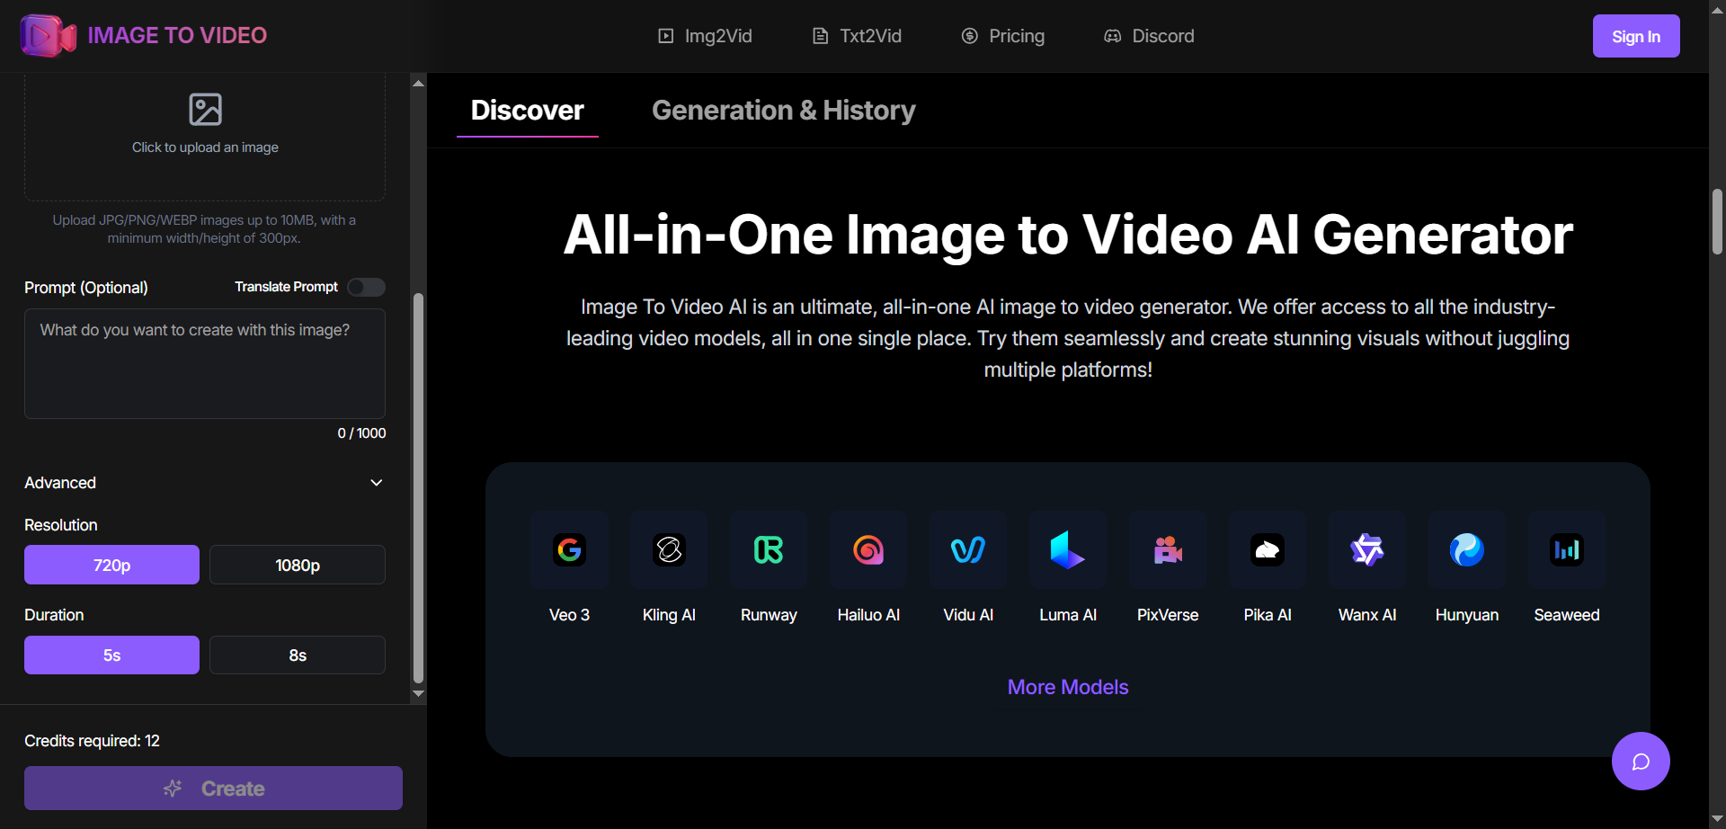Viewport: 1726px width, 829px height.
Task: Switch to the Discover tab
Action: pyautogui.click(x=527, y=110)
